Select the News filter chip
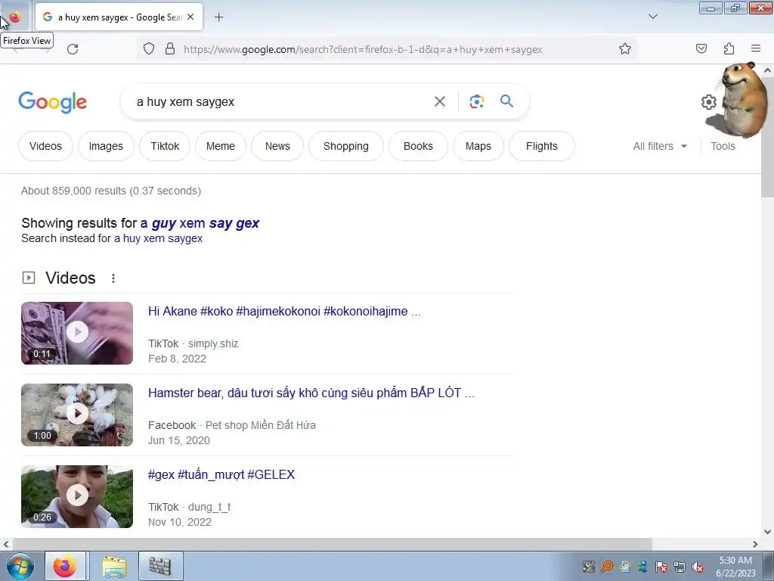This screenshot has height=581, width=774. pyautogui.click(x=277, y=146)
